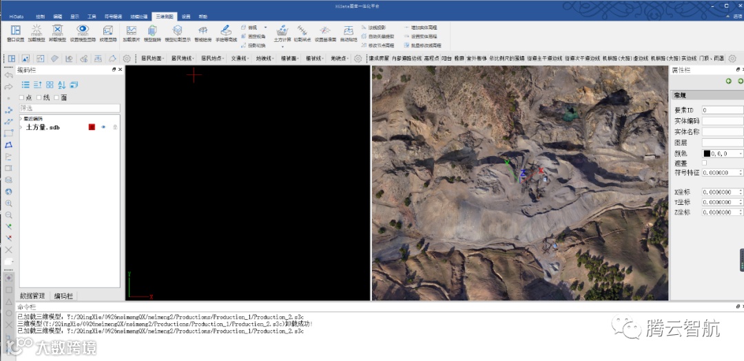Check the 点 checkbox
744x361 pixels.
point(21,98)
